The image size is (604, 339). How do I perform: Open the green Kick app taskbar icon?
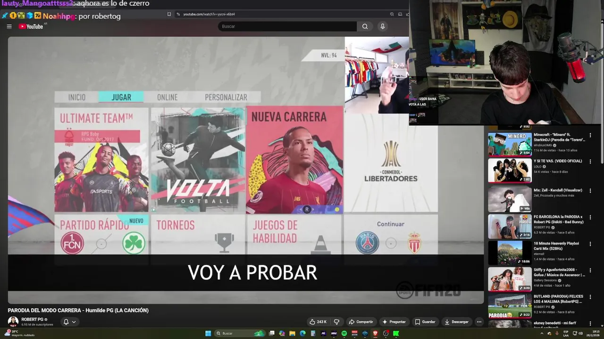396,333
